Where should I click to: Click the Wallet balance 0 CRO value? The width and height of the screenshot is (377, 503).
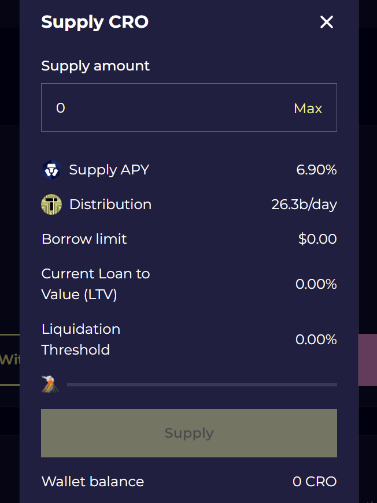(x=314, y=482)
